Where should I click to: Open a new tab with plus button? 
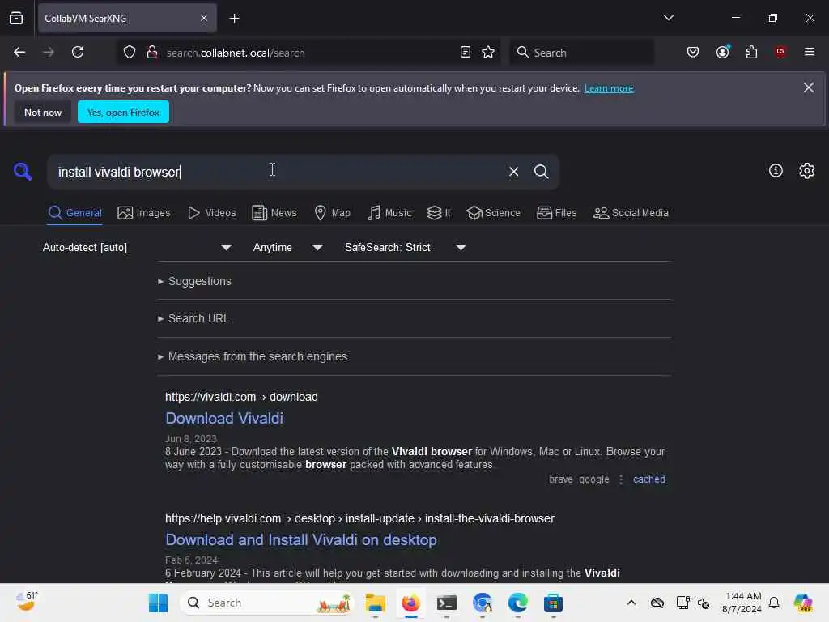[x=234, y=19]
